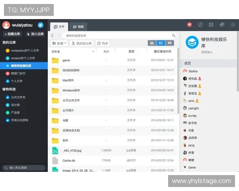Open the 新建 dropdown
This screenshot has width=239, height=191.
(59, 43)
